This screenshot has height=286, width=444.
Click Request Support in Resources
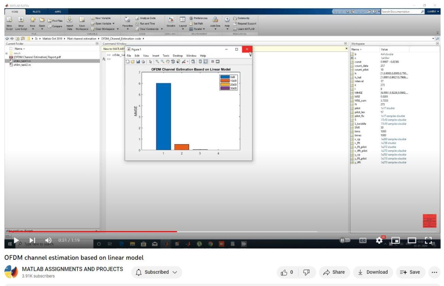[x=244, y=23]
